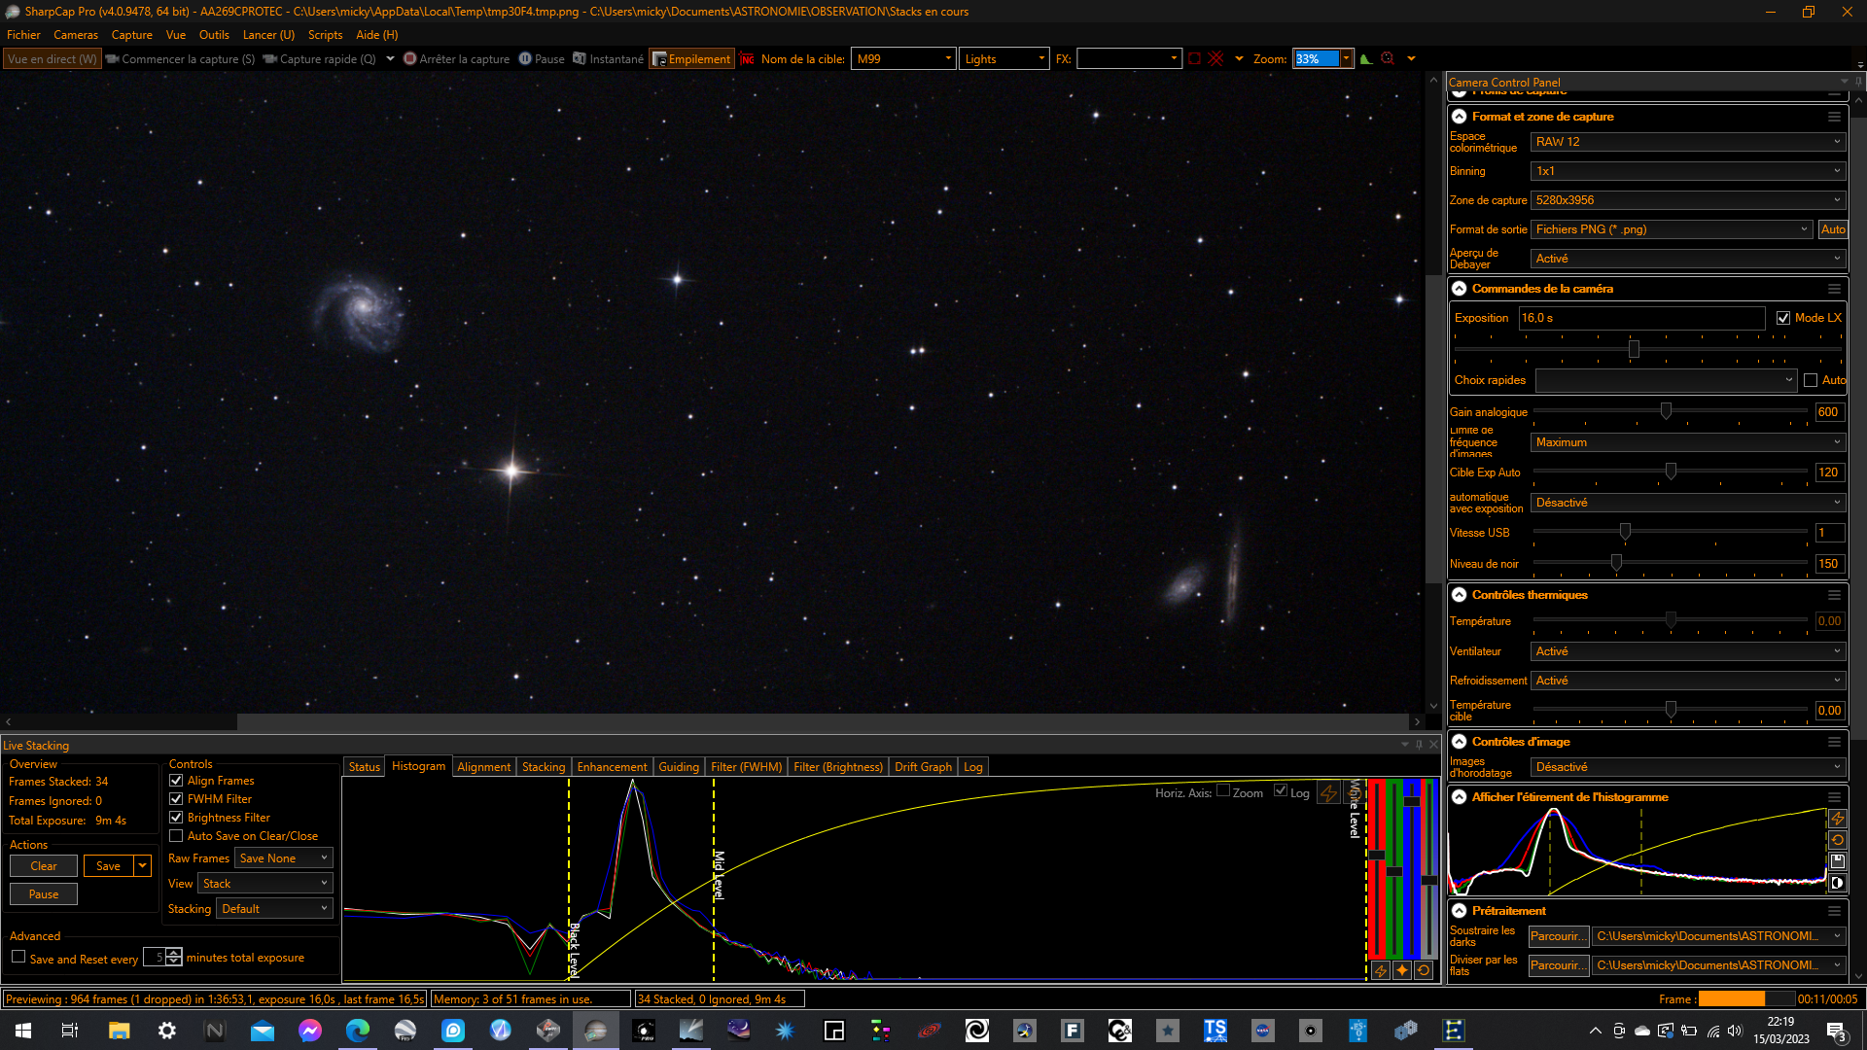Click the red channel colour balance slider

click(x=1377, y=868)
